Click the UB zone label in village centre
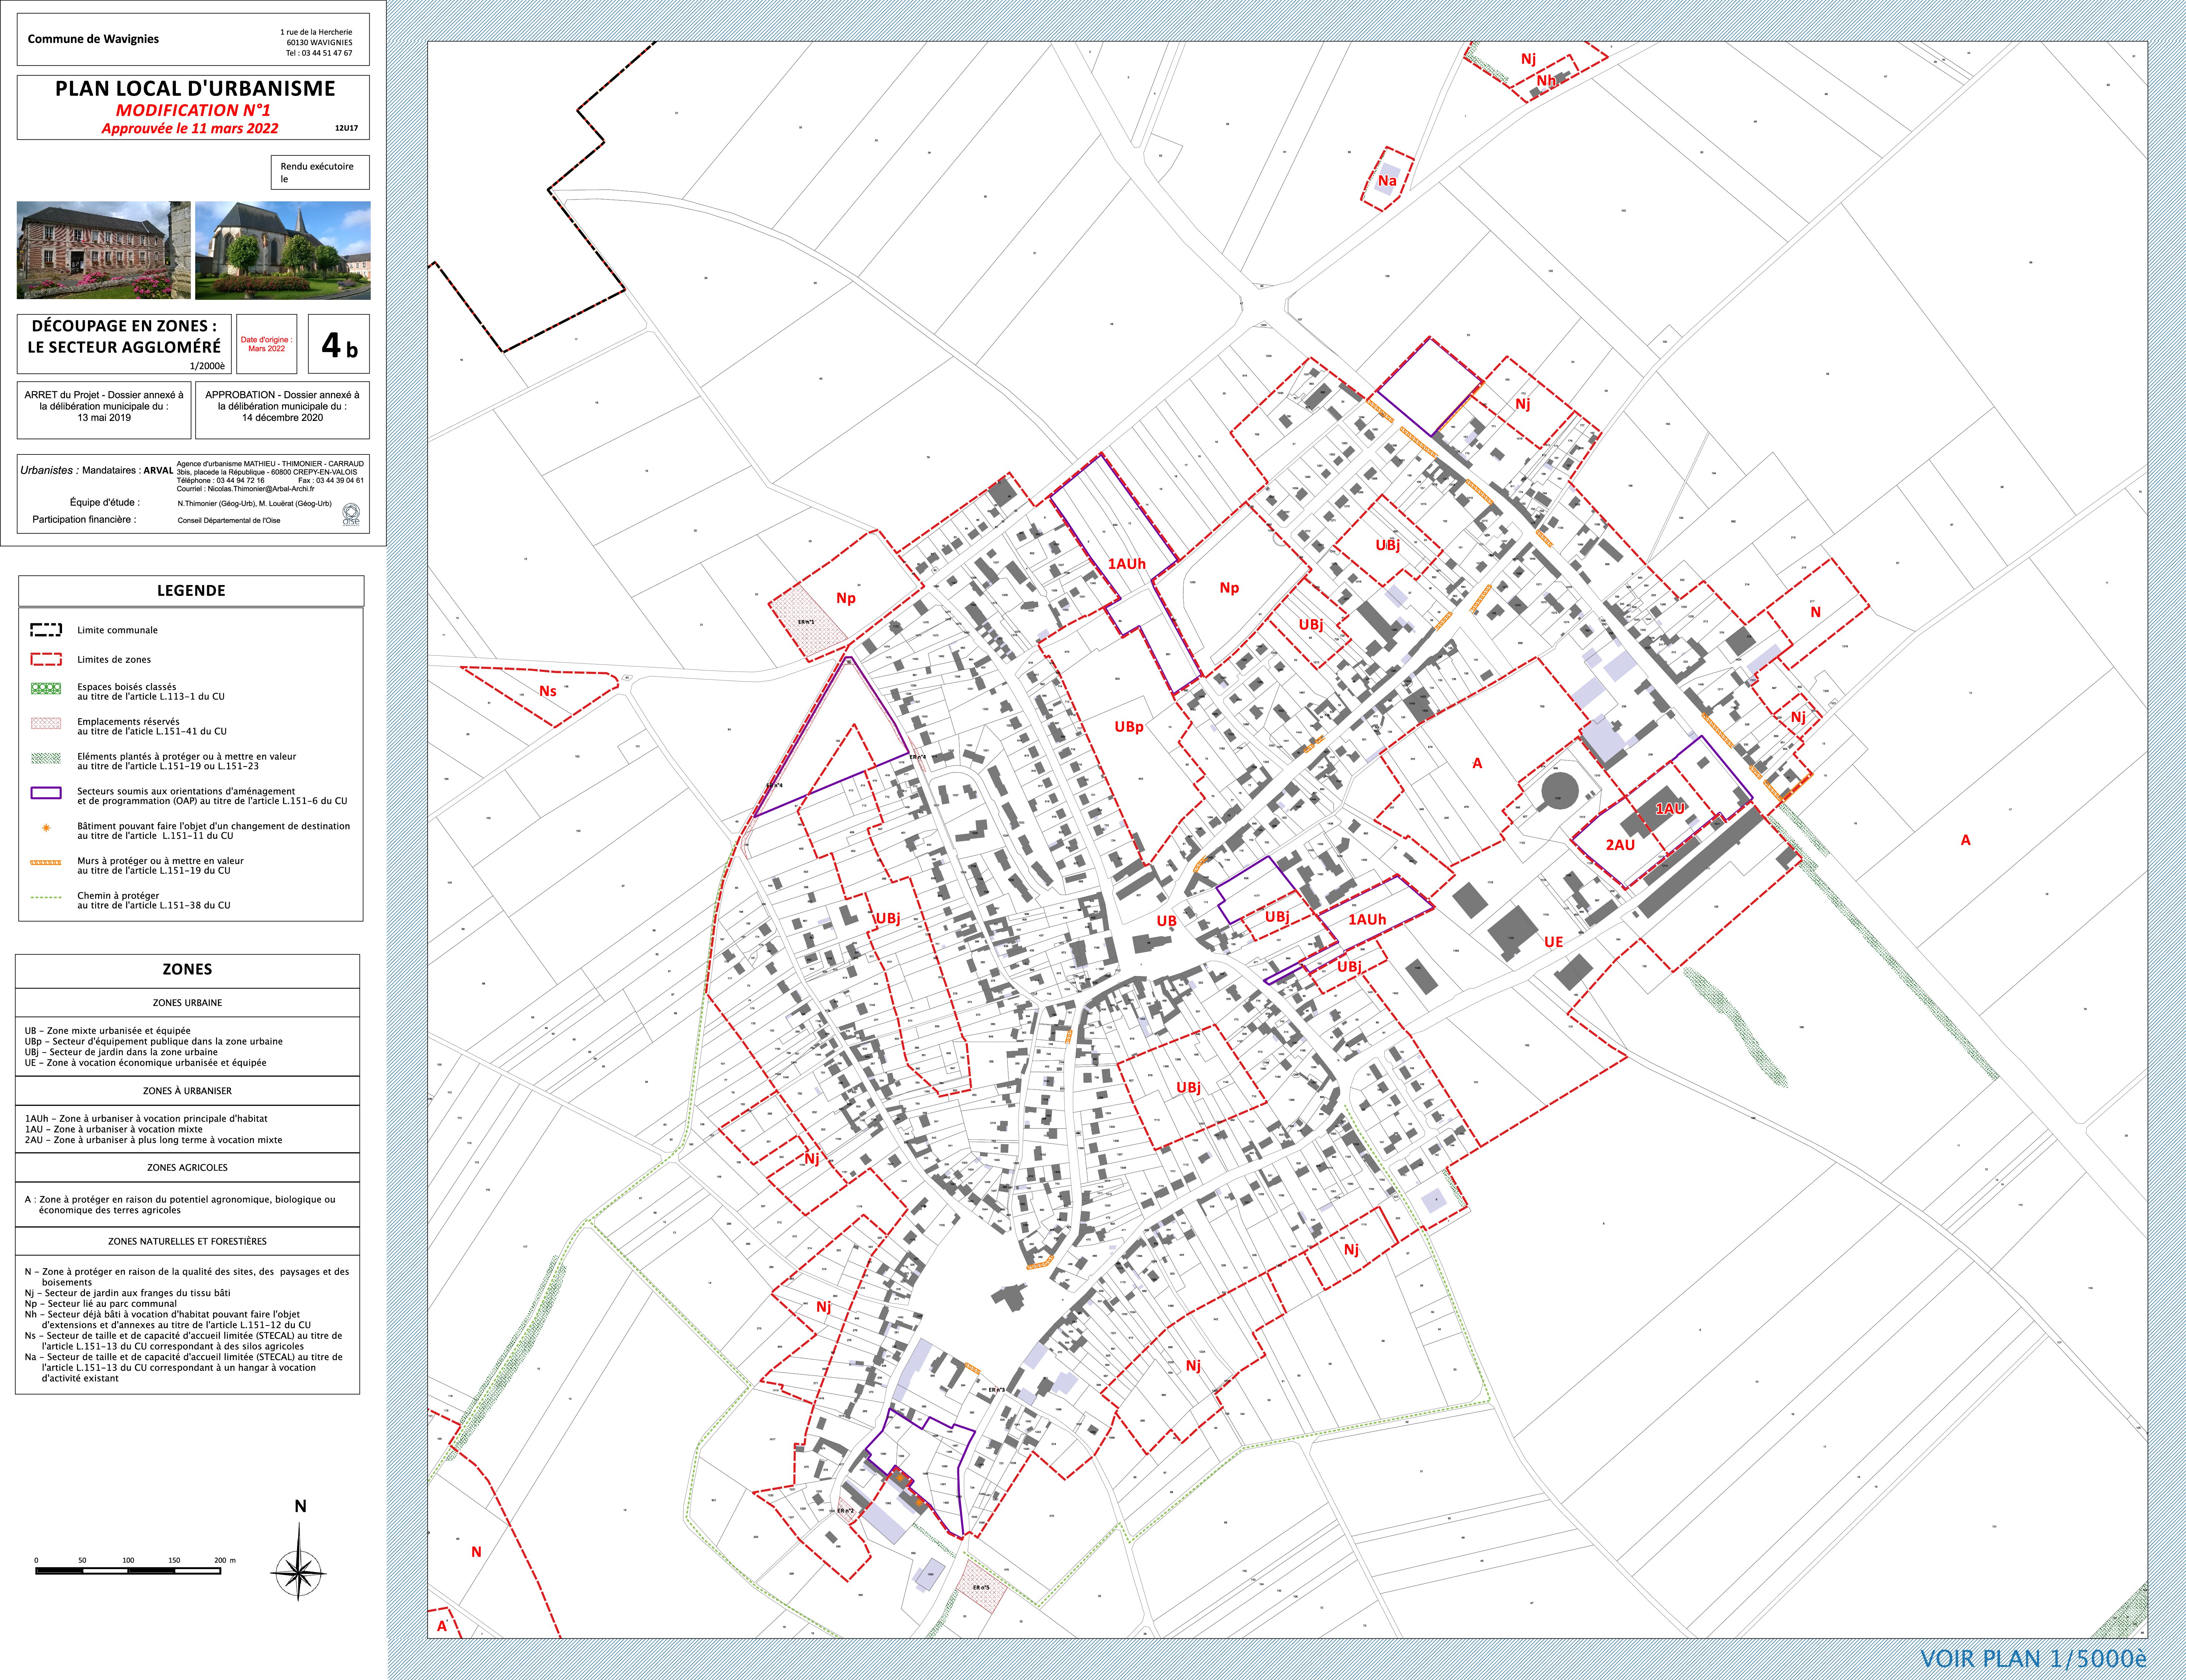This screenshot has width=2186, height=1680. (1167, 921)
